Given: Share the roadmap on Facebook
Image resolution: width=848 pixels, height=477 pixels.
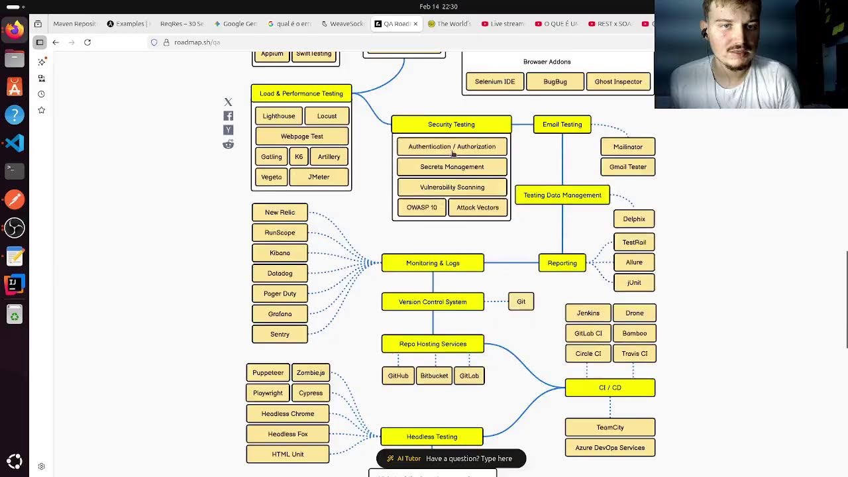Looking at the screenshot, I should click(228, 116).
